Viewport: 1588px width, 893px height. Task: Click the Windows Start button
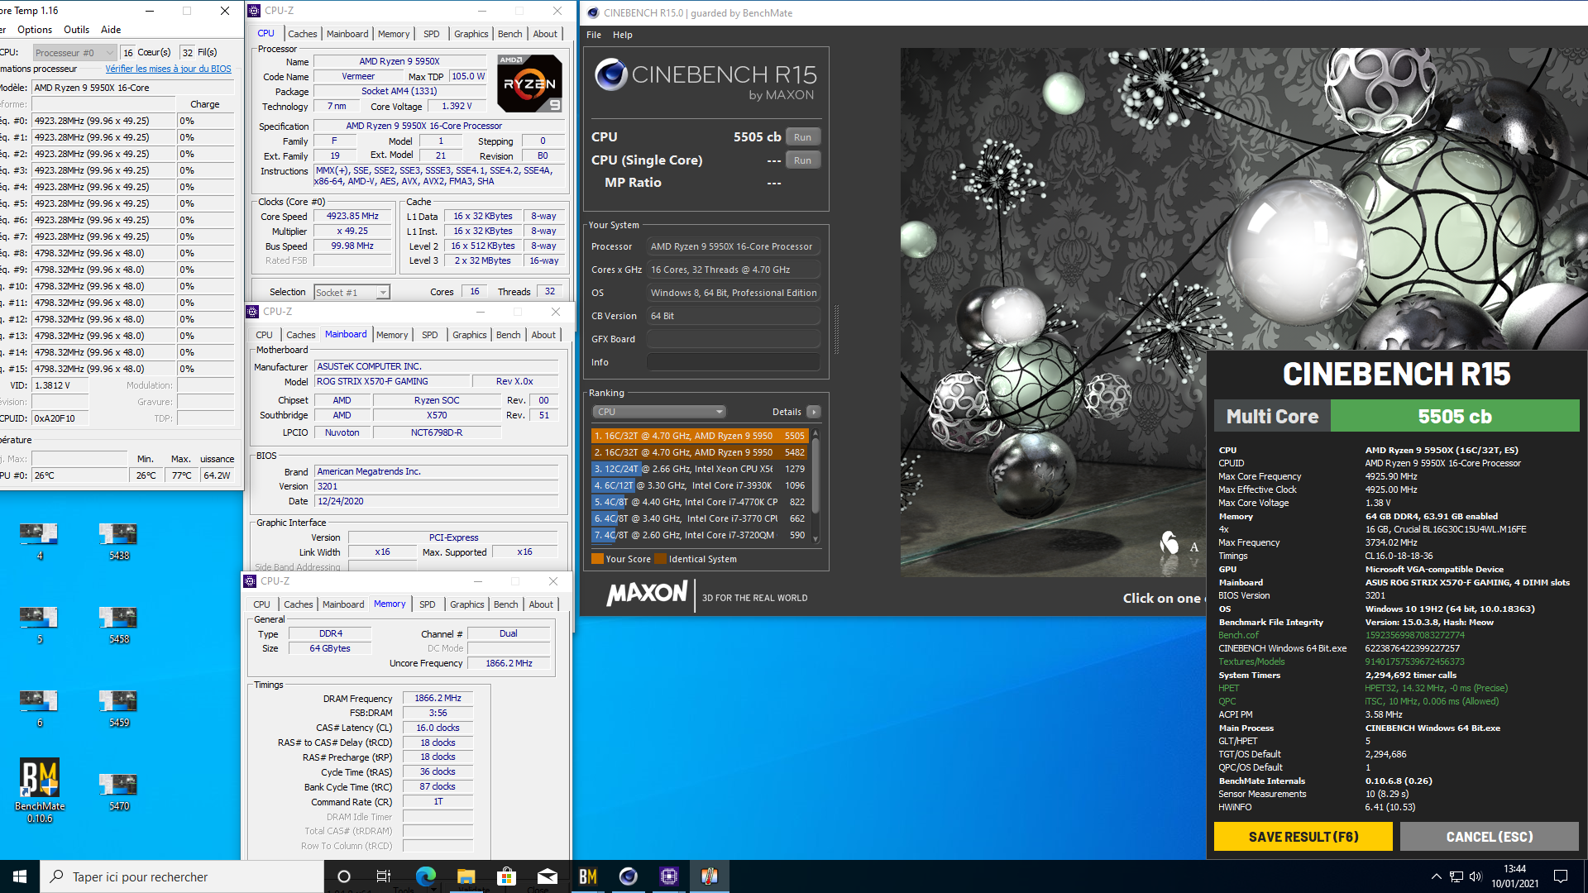[20, 876]
